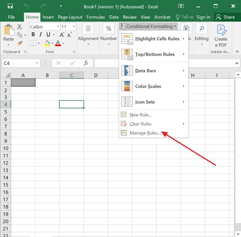
Task: Expand Borders dropdown arrow
Action: tap(39, 43)
